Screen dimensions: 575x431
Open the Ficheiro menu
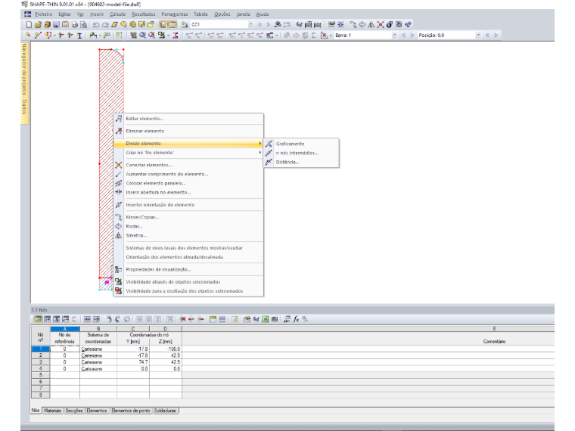click(44, 14)
